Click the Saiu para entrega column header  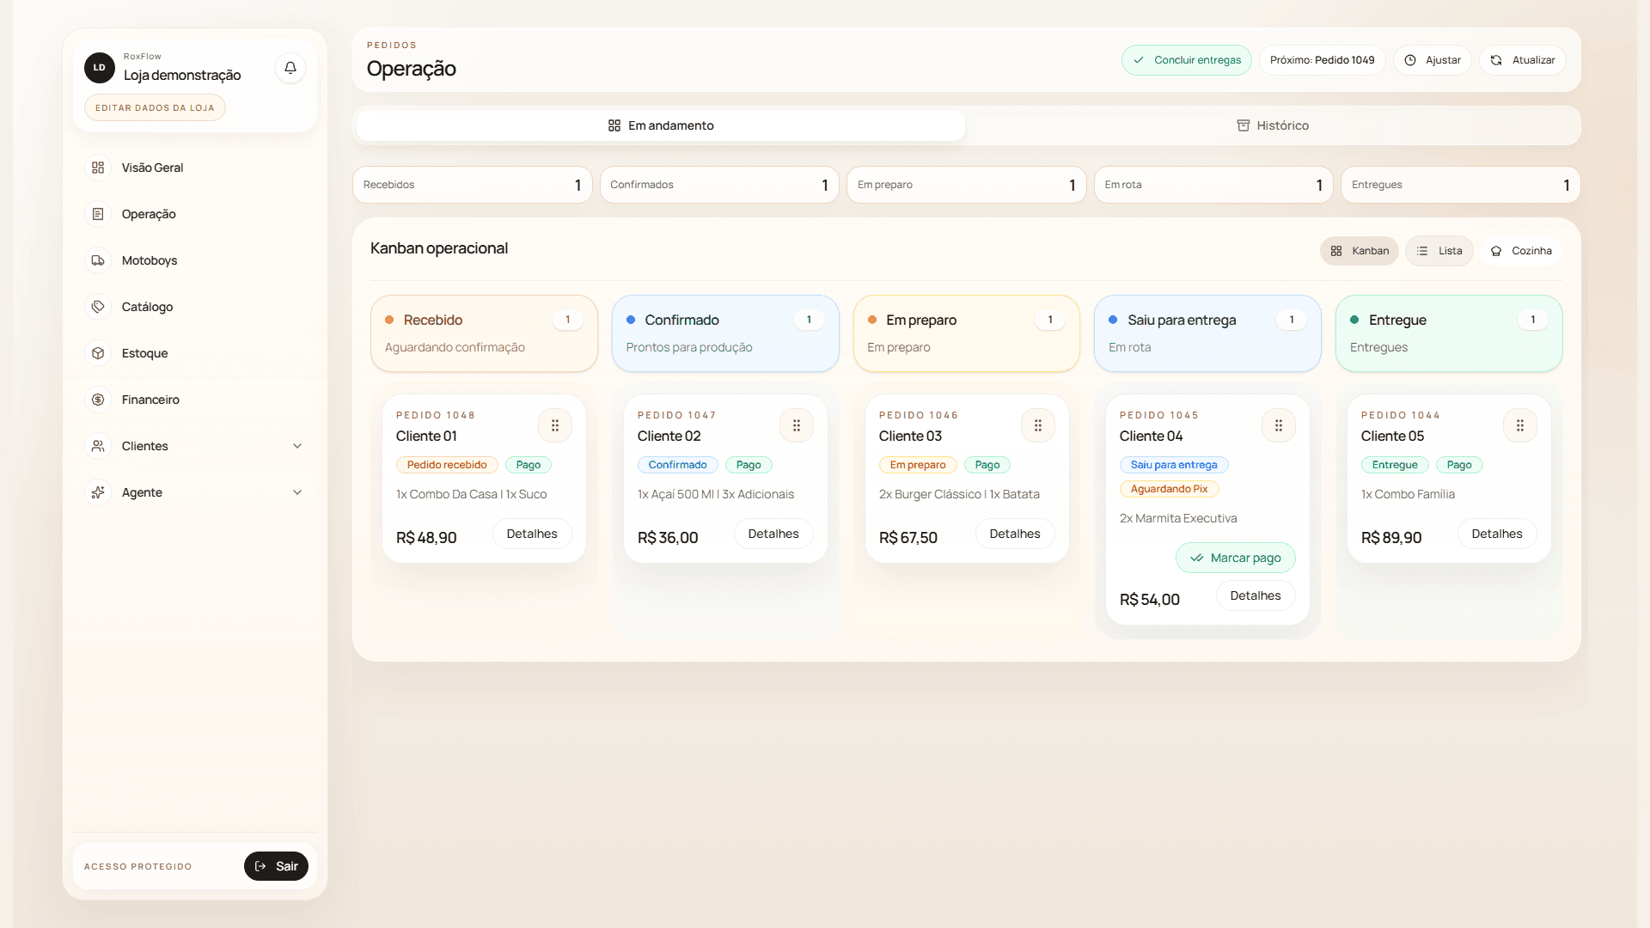coord(1207,333)
